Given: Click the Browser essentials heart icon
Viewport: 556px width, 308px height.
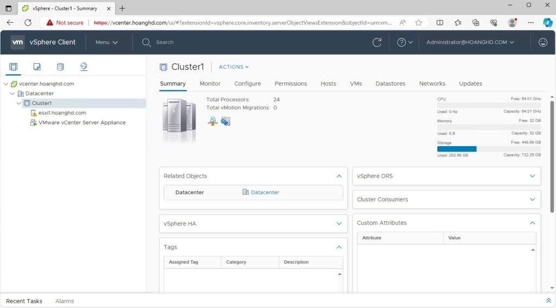Looking at the screenshot, I should 494,23.
